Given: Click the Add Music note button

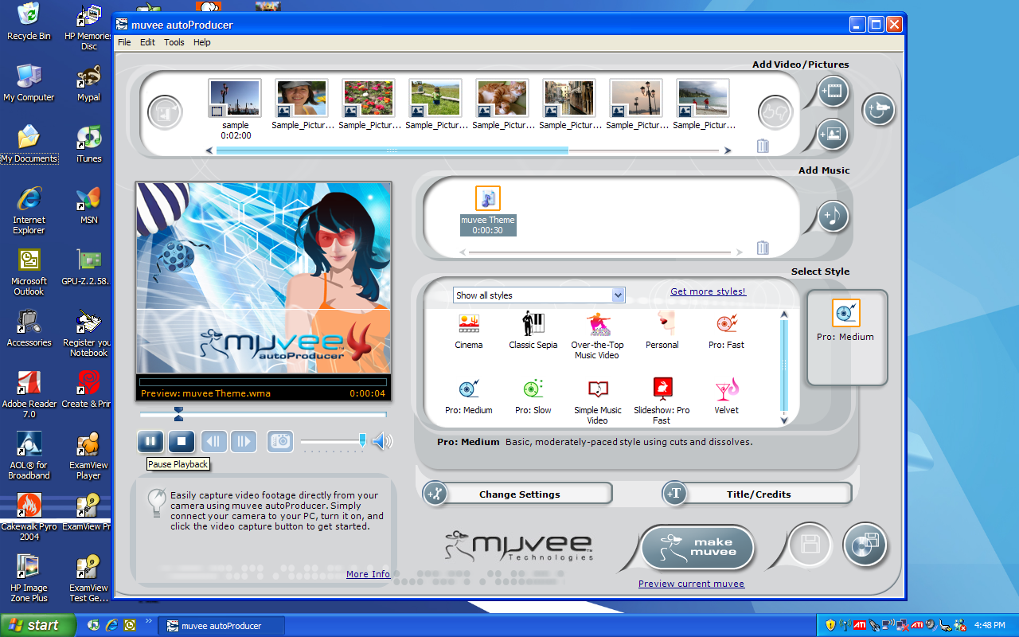Looking at the screenshot, I should click(833, 216).
